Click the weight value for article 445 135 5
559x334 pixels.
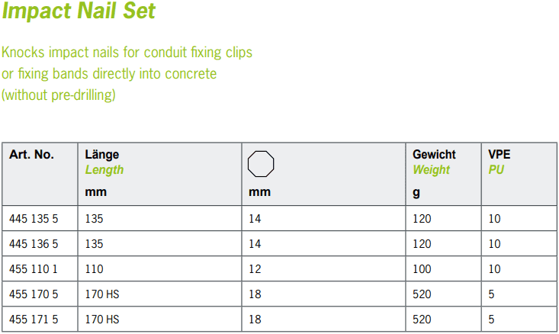[422, 219]
